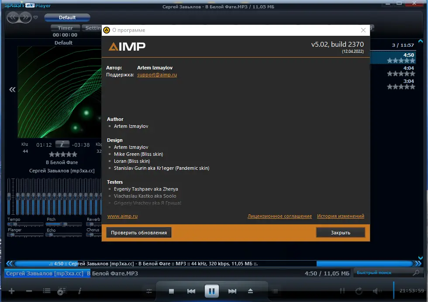Click the Сергей Завьялов [mp3xa.cc] file name row

(x=177, y=273)
